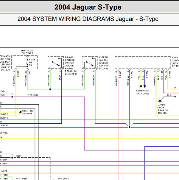
Task: Click the "BLK" label next to the ground wire
Action: [x=169, y=95]
